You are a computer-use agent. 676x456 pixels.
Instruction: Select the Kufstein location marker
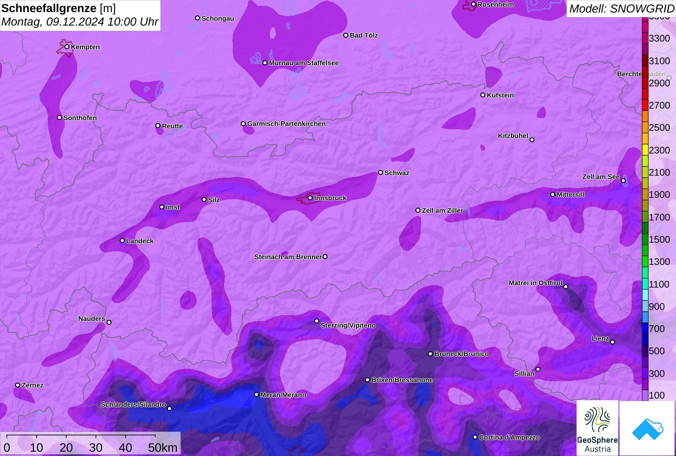[482, 95]
